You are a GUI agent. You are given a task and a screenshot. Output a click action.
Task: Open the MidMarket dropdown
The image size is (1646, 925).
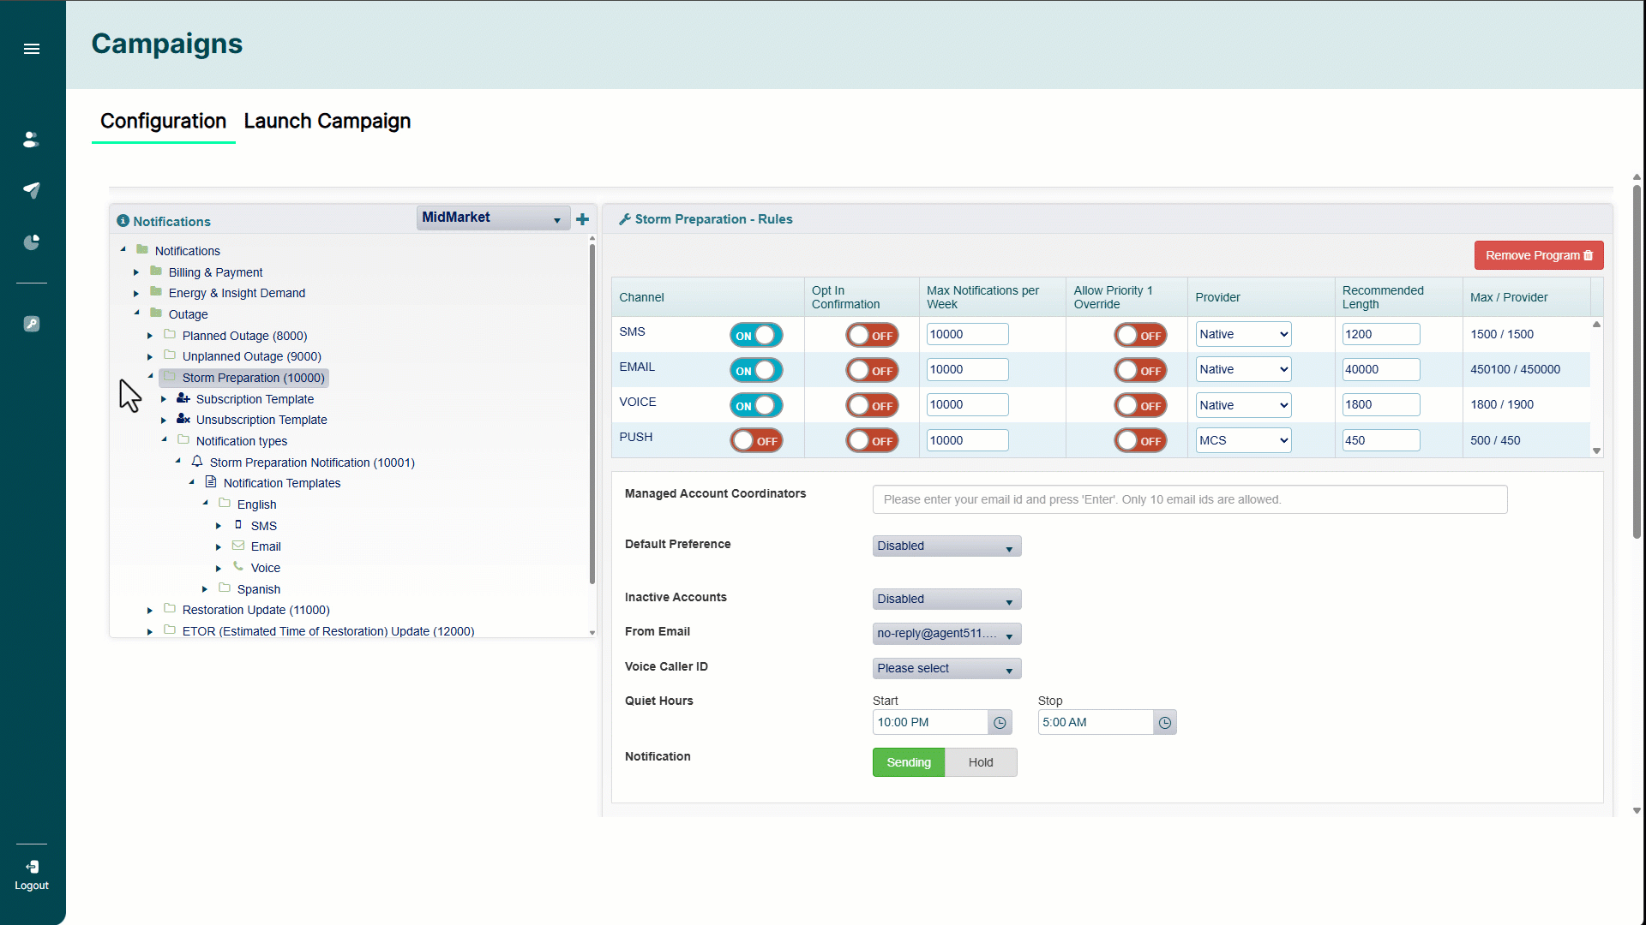493,218
